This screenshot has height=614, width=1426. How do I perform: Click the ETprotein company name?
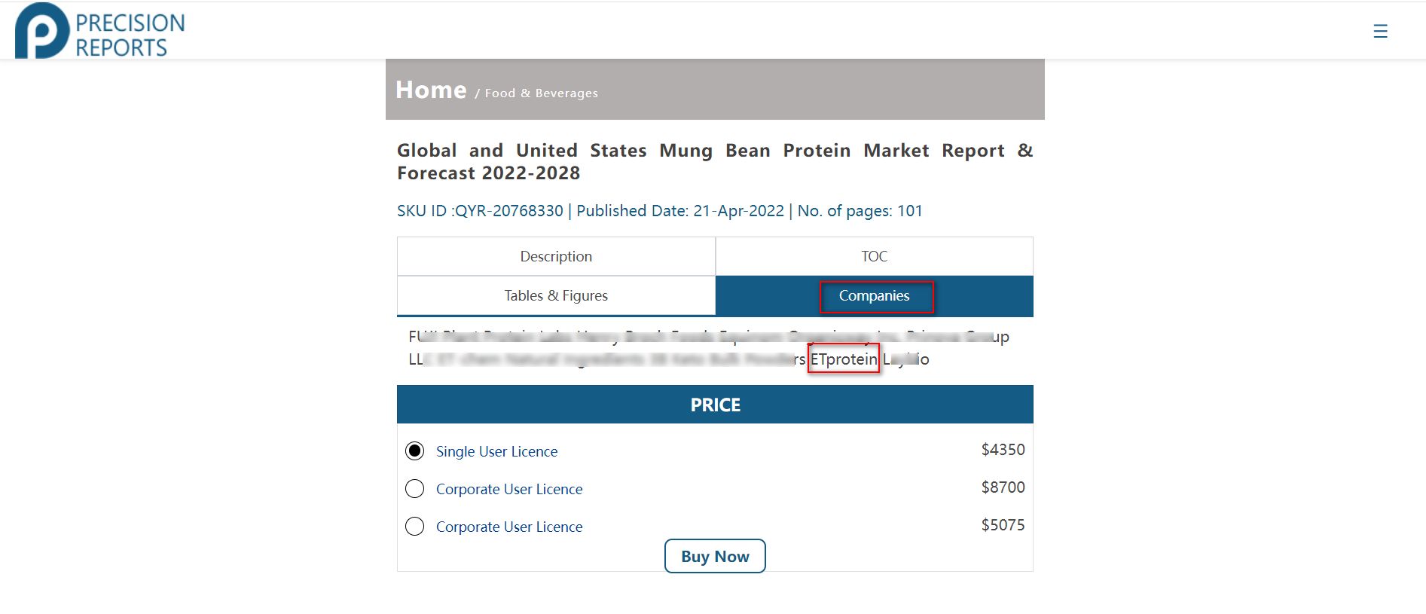844,359
